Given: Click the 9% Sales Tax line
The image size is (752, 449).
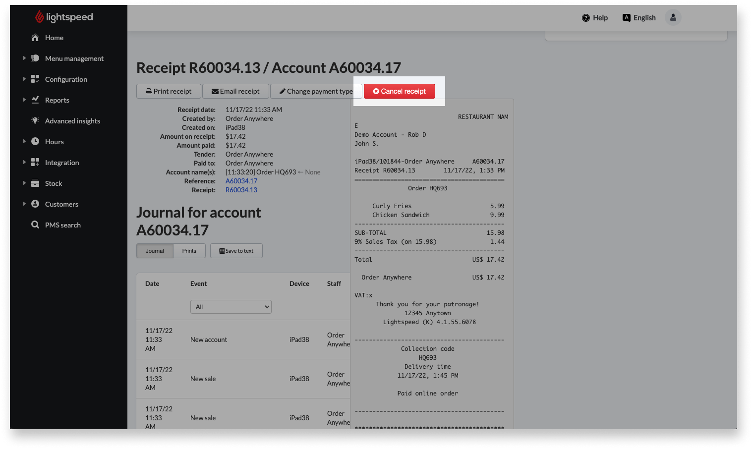Looking at the screenshot, I should click(429, 242).
